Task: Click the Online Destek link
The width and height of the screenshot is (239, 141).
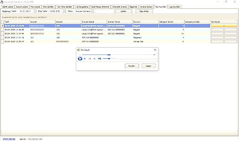Action: point(9,139)
